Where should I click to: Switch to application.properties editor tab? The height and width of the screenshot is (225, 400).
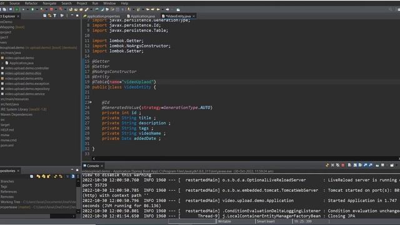click(x=101, y=16)
